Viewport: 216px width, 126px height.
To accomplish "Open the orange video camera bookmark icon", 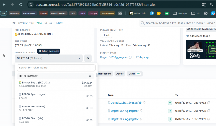I will [159, 13].
